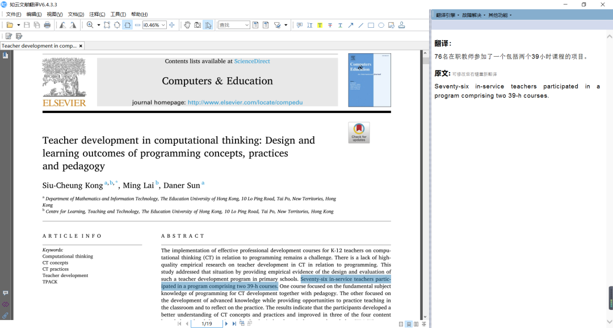
Task: Increase zoom with the plus button
Action: pos(171,25)
